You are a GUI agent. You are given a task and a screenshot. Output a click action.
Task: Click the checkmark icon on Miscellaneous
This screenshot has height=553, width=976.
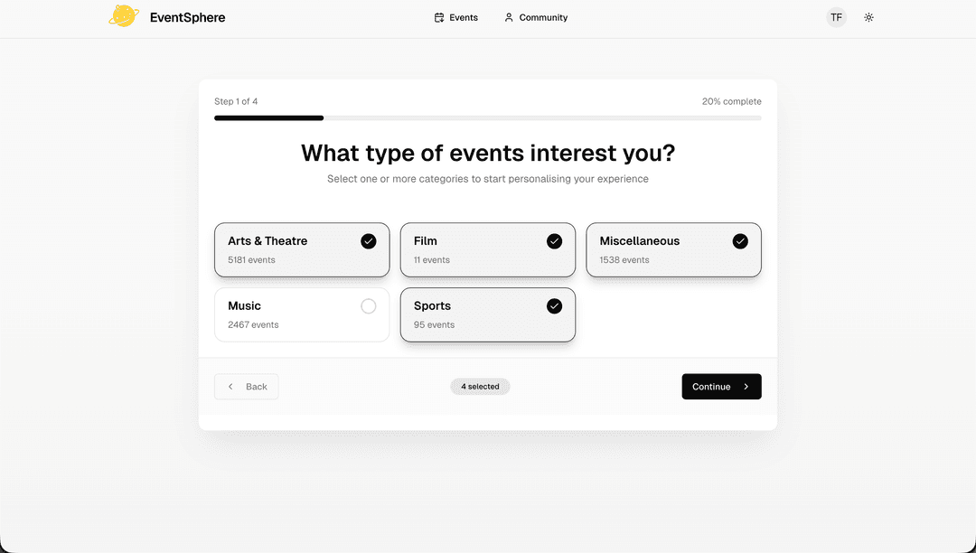click(740, 241)
